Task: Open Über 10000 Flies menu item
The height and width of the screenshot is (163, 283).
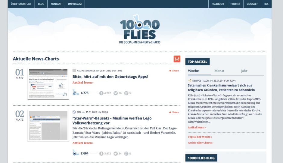Action: 21,4
